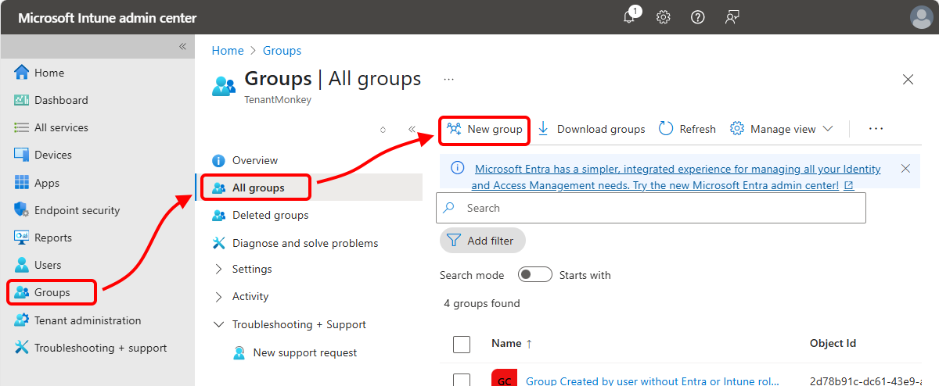
Task: Click the Home breadcrumb link
Action: [x=228, y=50]
